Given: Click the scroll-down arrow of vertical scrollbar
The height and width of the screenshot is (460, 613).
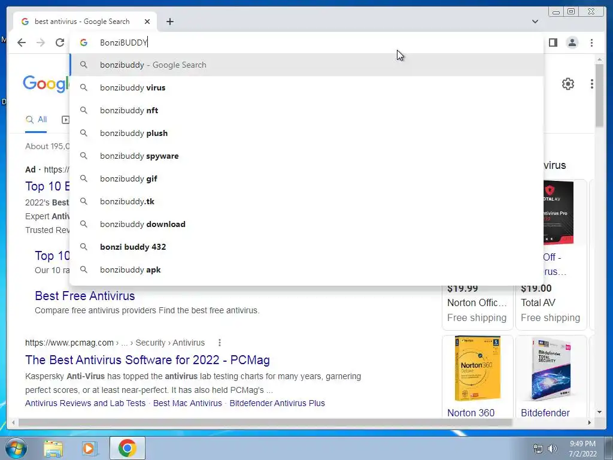Looking at the screenshot, I should 599,412.
